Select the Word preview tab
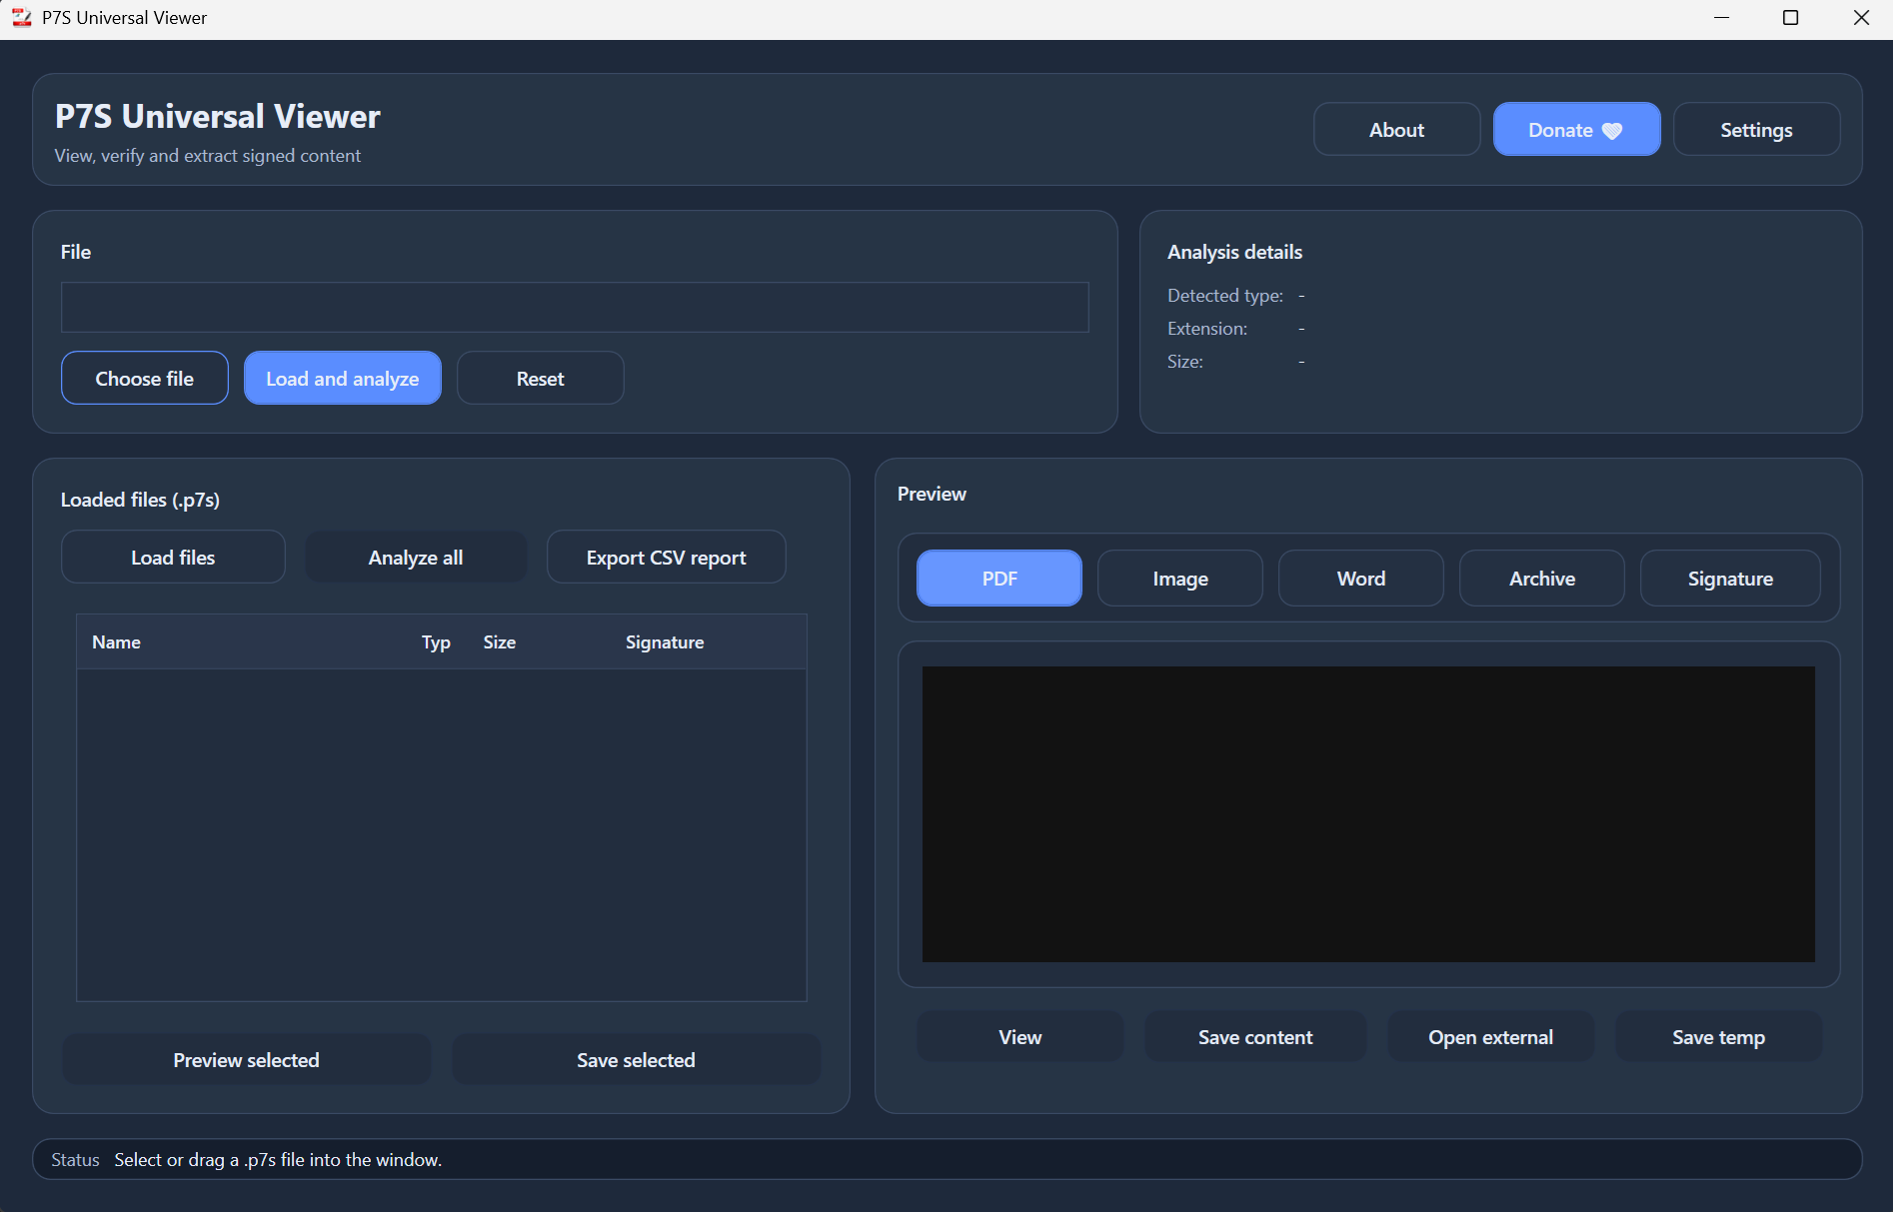Screen dimensions: 1893x1212 point(1360,579)
